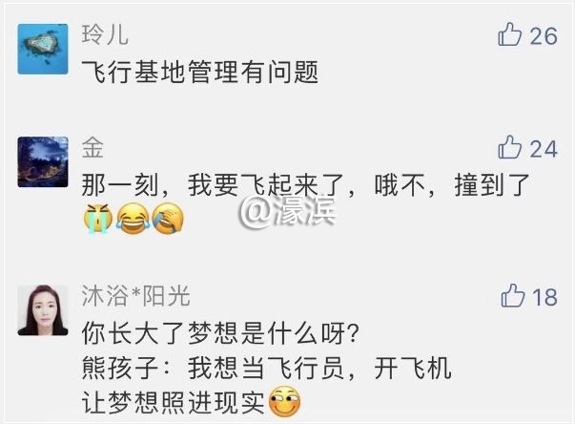The image size is (575, 424).
Task: Click the @瀑滨 watermark
Action: (288, 211)
